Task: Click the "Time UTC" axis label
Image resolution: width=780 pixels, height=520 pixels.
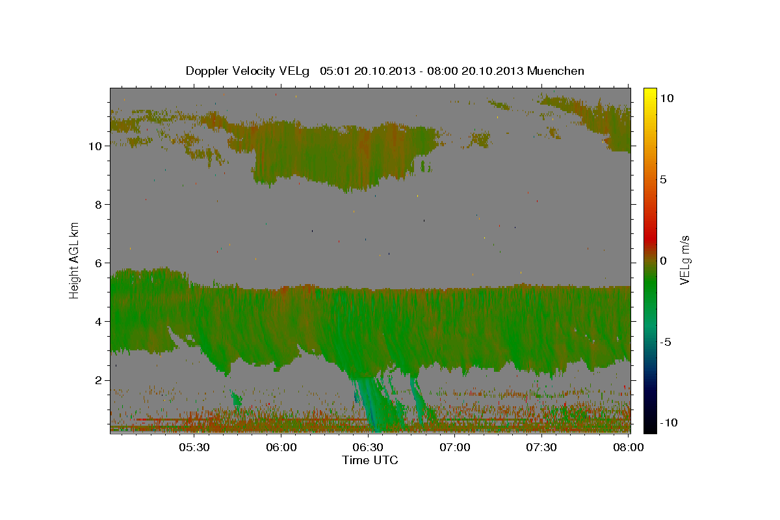Action: (x=370, y=460)
